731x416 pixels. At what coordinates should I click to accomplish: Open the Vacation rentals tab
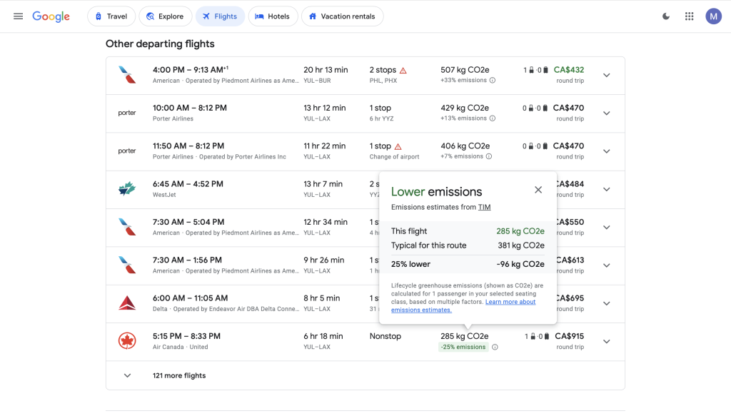click(343, 16)
